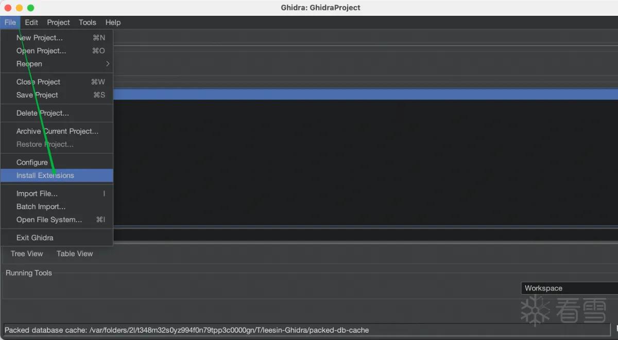Click the Restore Project... menu item
Screen dimensions: 618x340
(57, 144)
